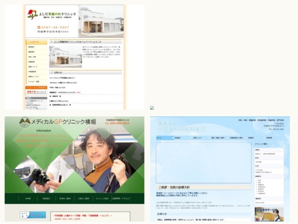Open 外来のご案内 in the green navigation bar
The width and height of the screenshot is (298, 224).
point(65,199)
